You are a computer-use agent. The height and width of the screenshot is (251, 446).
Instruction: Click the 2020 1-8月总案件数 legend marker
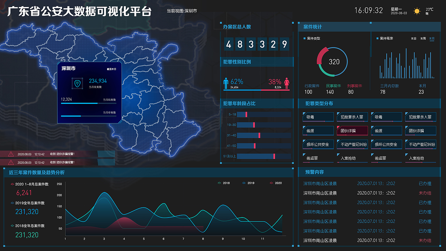tap(12, 184)
